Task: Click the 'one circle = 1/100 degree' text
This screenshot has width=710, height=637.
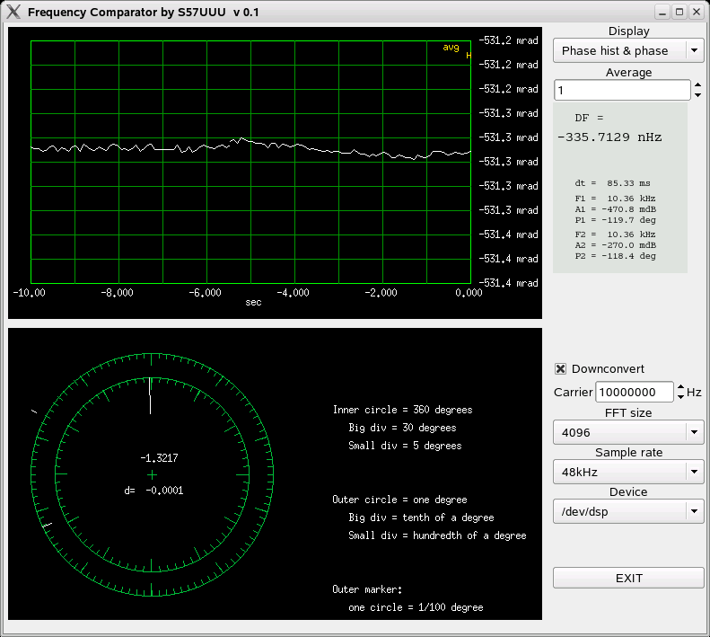Action: tap(416, 607)
